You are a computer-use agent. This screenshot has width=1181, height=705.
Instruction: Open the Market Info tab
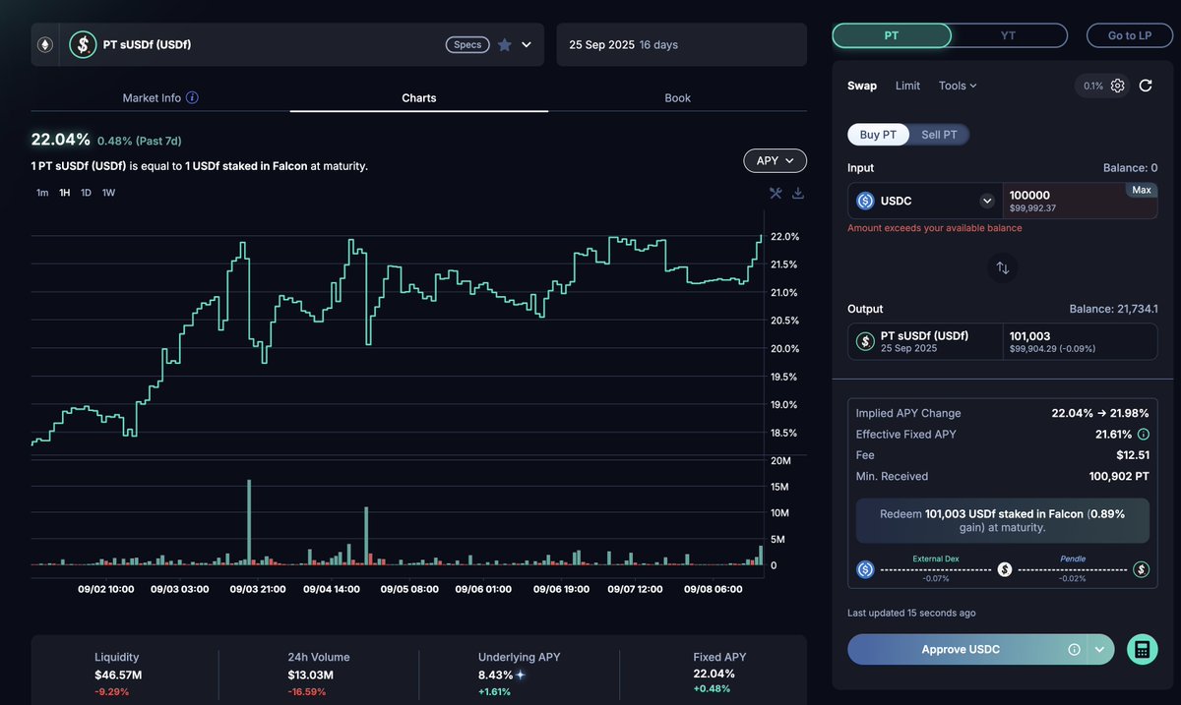(160, 97)
